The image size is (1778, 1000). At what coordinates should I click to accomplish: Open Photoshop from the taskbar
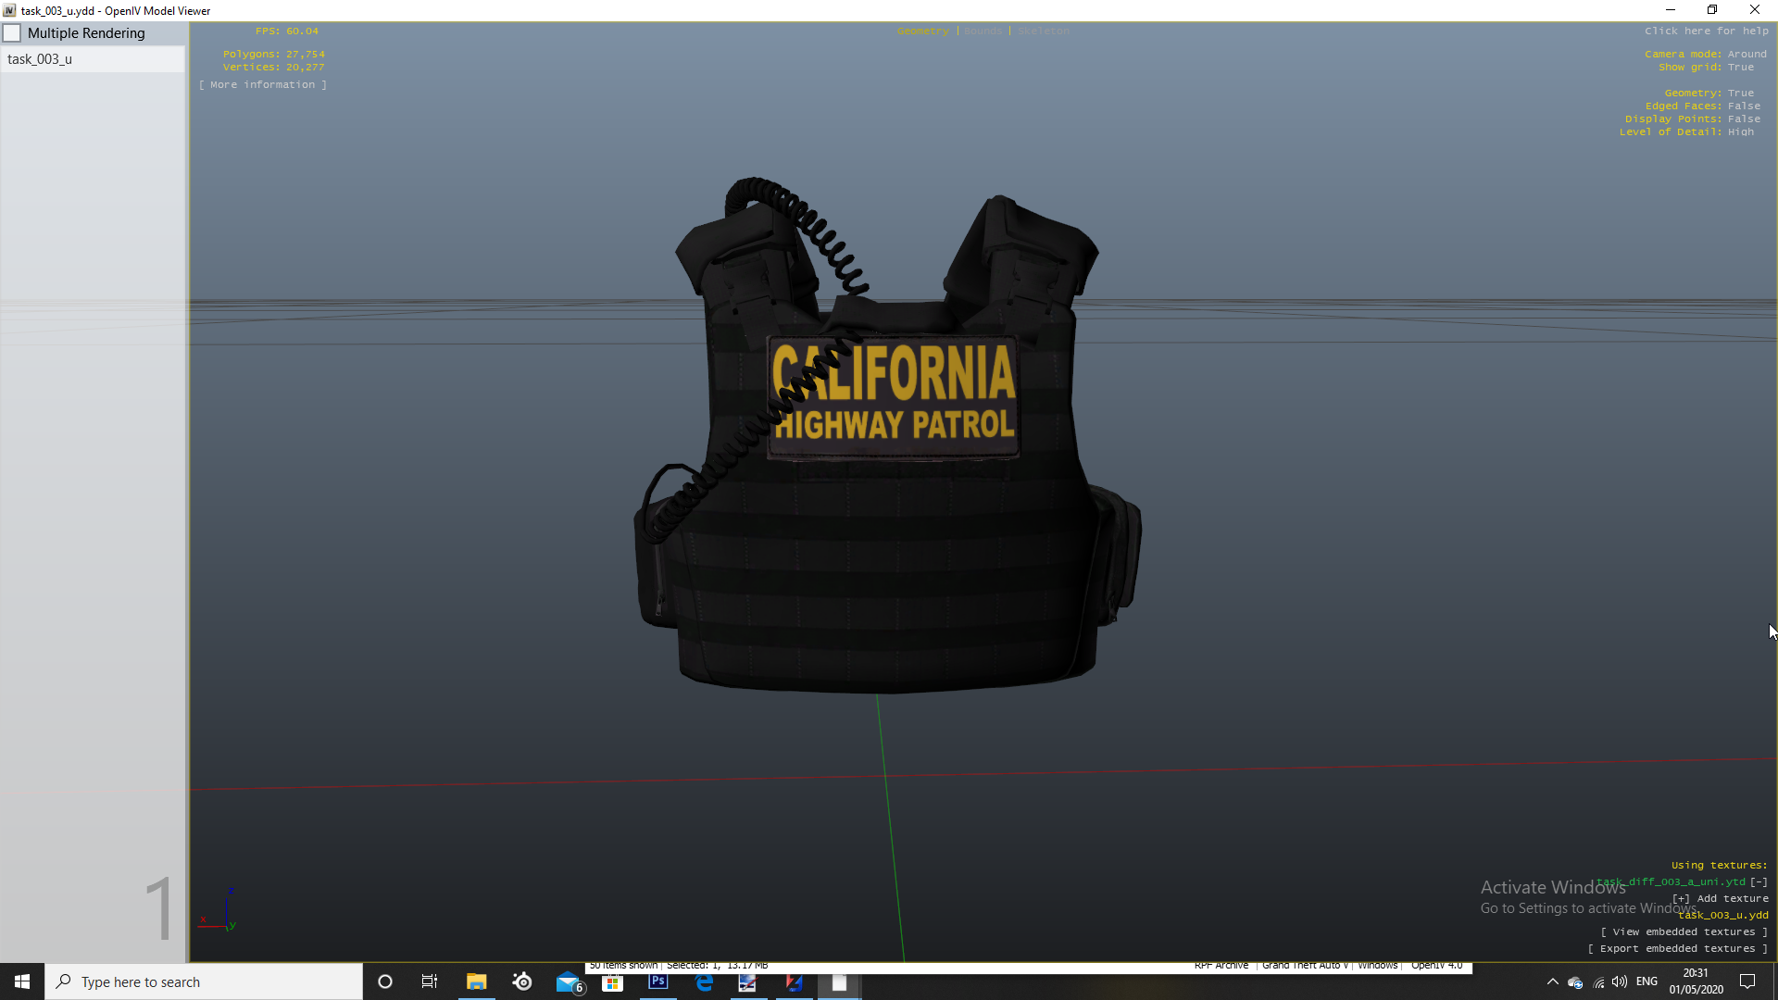658,982
